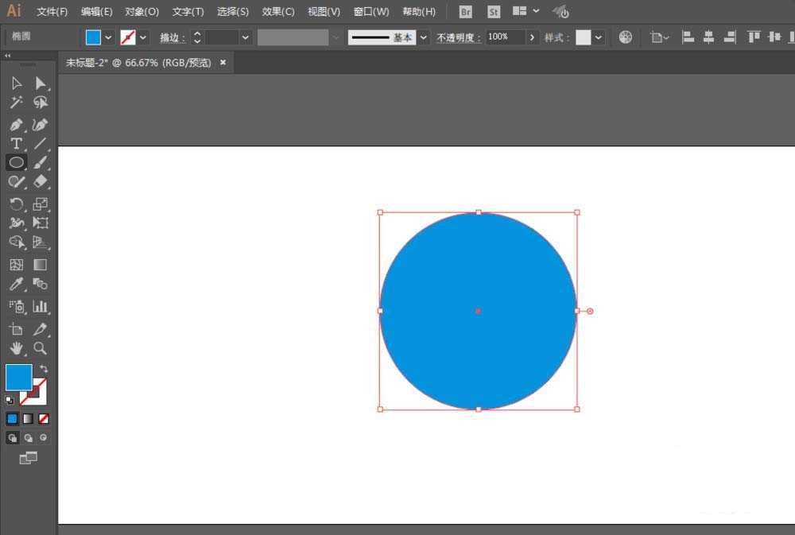Activate the Eyedropper tool
Viewport: 795px width, 535px height.
16,285
